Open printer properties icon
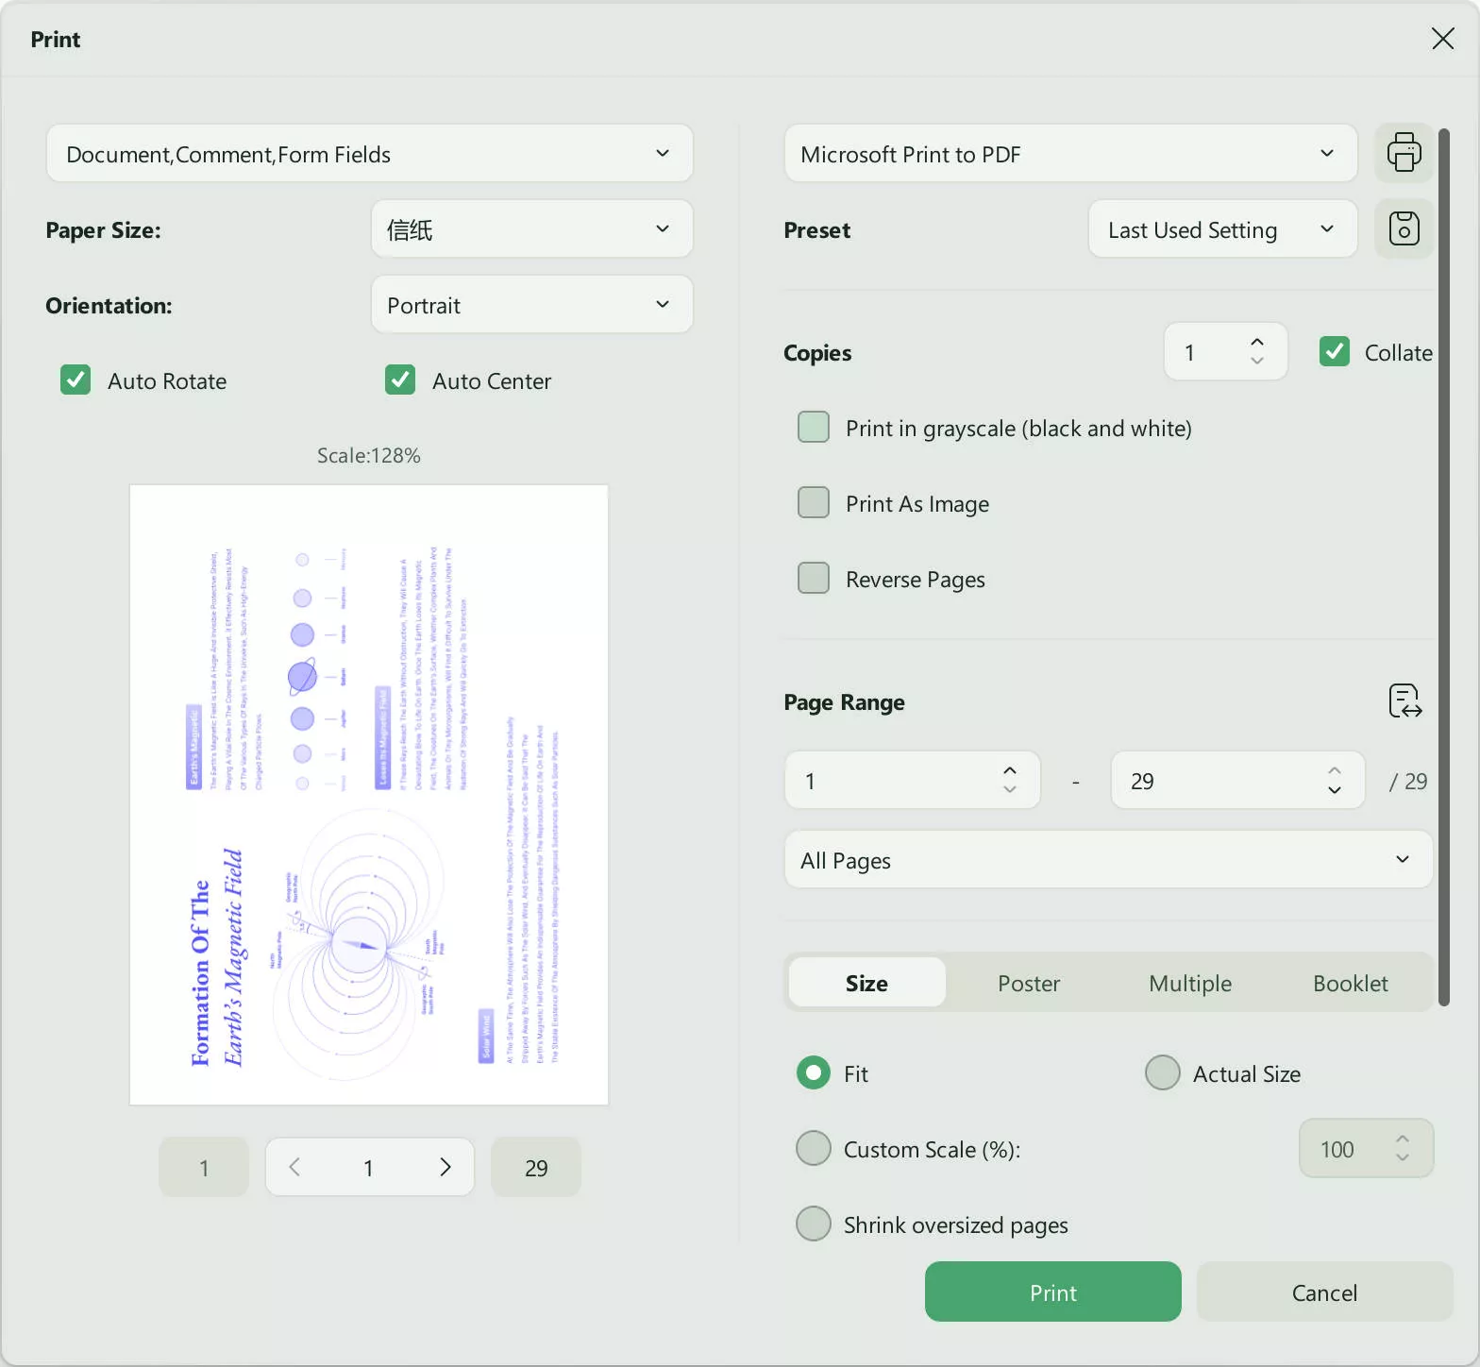 (x=1404, y=153)
